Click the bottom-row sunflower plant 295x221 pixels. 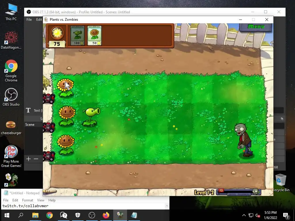click(x=66, y=144)
